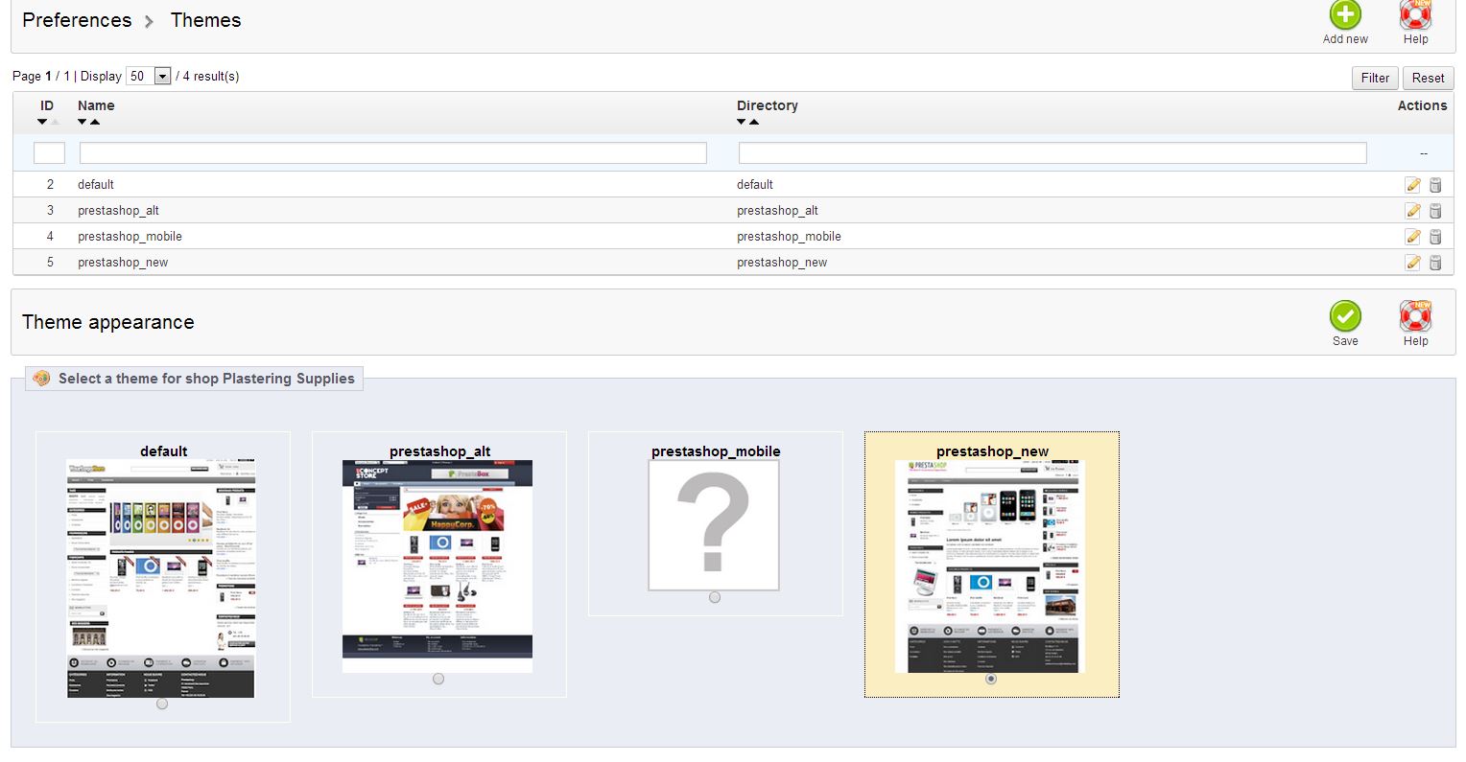Delete prestashop_new row with trash icon
1466x762 pixels.
(1435, 263)
